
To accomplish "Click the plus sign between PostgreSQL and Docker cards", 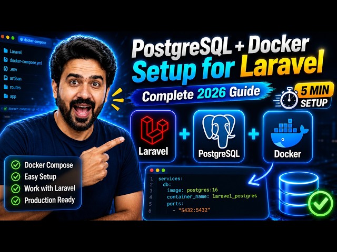I will click(254, 134).
